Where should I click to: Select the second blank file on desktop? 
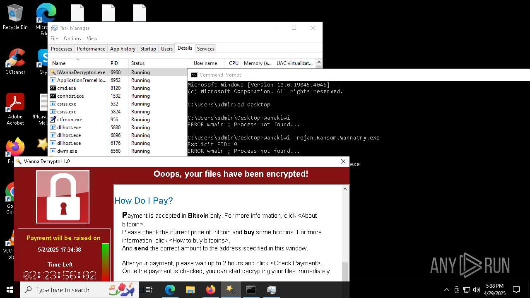pyautogui.click(x=108, y=12)
